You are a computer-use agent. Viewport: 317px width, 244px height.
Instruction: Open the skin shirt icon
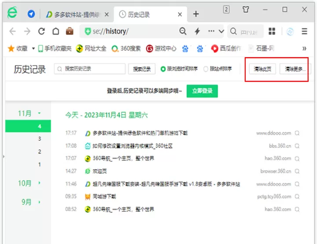coord(246,9)
